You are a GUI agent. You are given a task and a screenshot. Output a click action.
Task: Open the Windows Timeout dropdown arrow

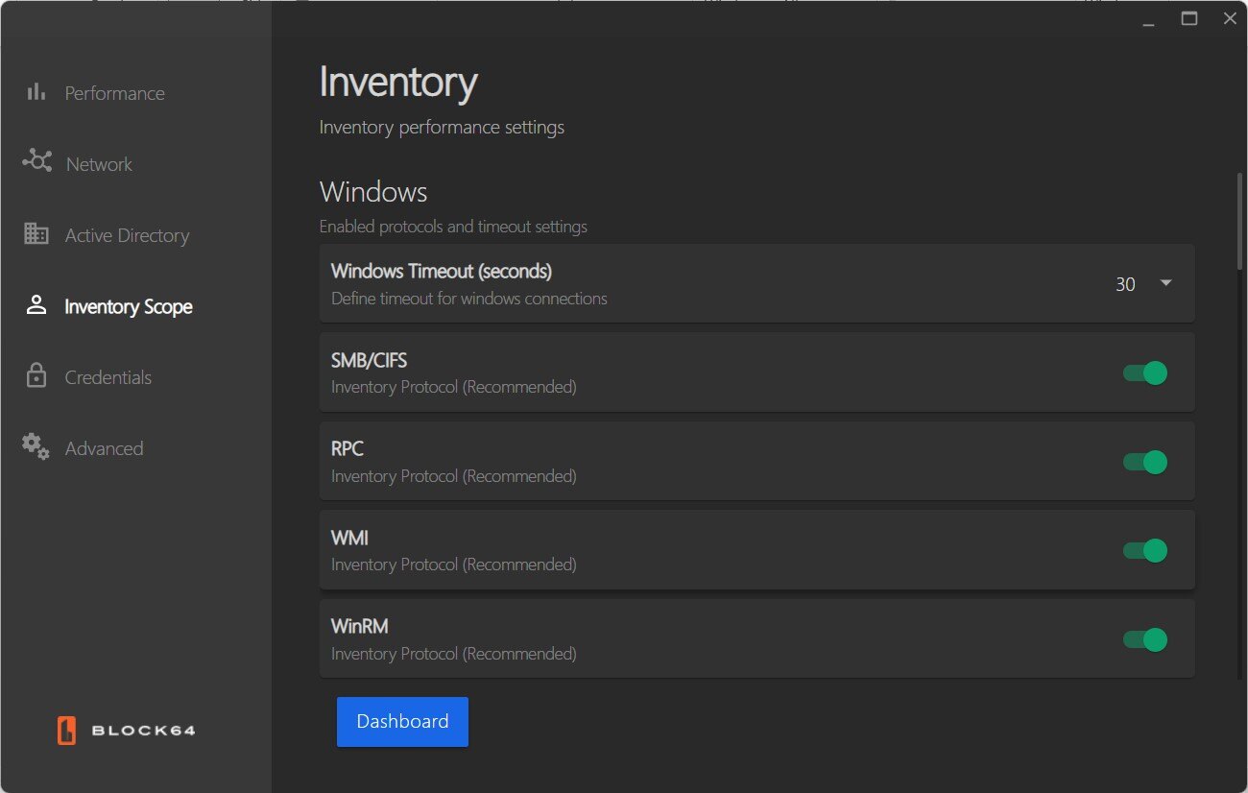click(1166, 283)
